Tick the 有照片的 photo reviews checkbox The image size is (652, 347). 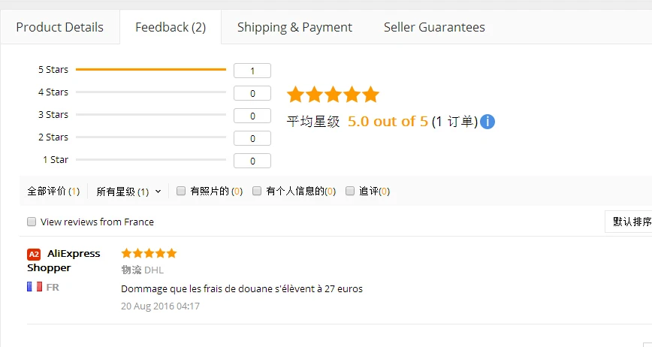[x=181, y=191]
